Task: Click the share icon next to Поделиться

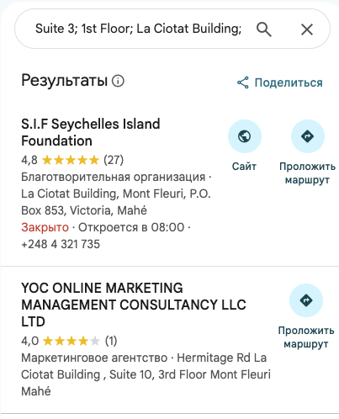Action: (243, 82)
